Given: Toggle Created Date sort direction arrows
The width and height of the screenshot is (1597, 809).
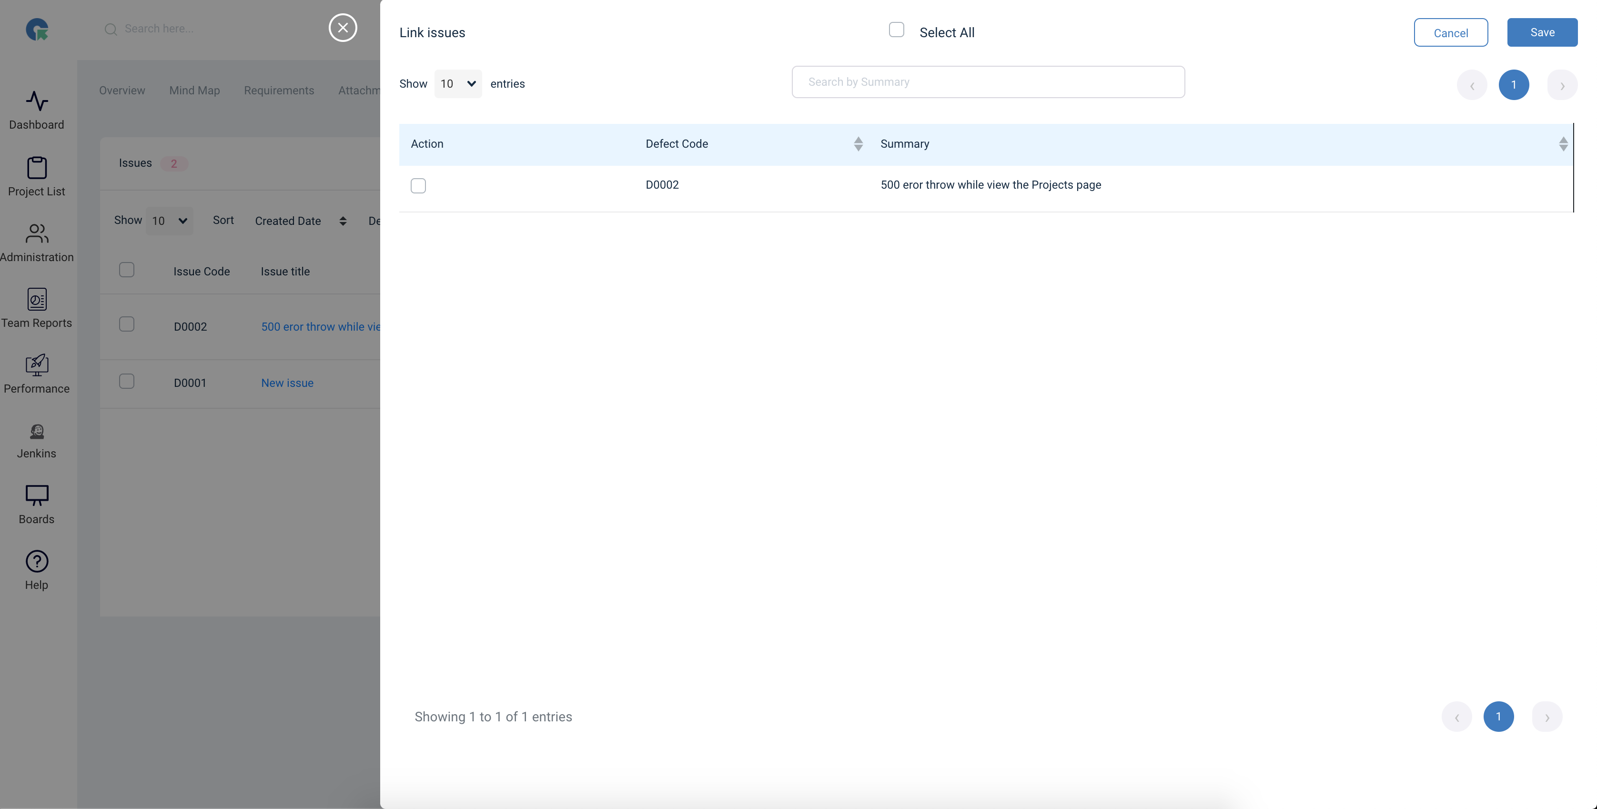Looking at the screenshot, I should 343,222.
